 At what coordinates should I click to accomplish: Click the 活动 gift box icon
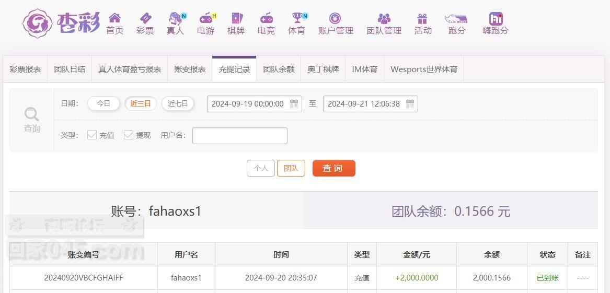point(422,18)
